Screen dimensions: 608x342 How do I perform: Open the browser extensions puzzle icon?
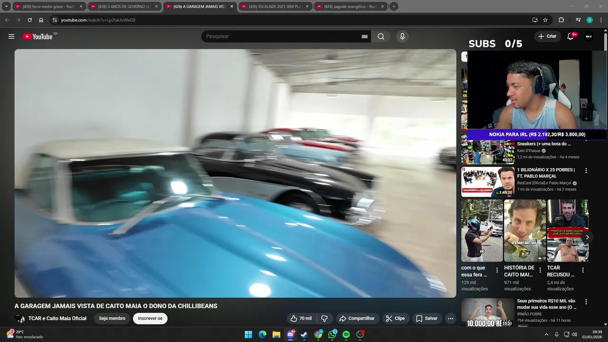pyautogui.click(x=561, y=20)
